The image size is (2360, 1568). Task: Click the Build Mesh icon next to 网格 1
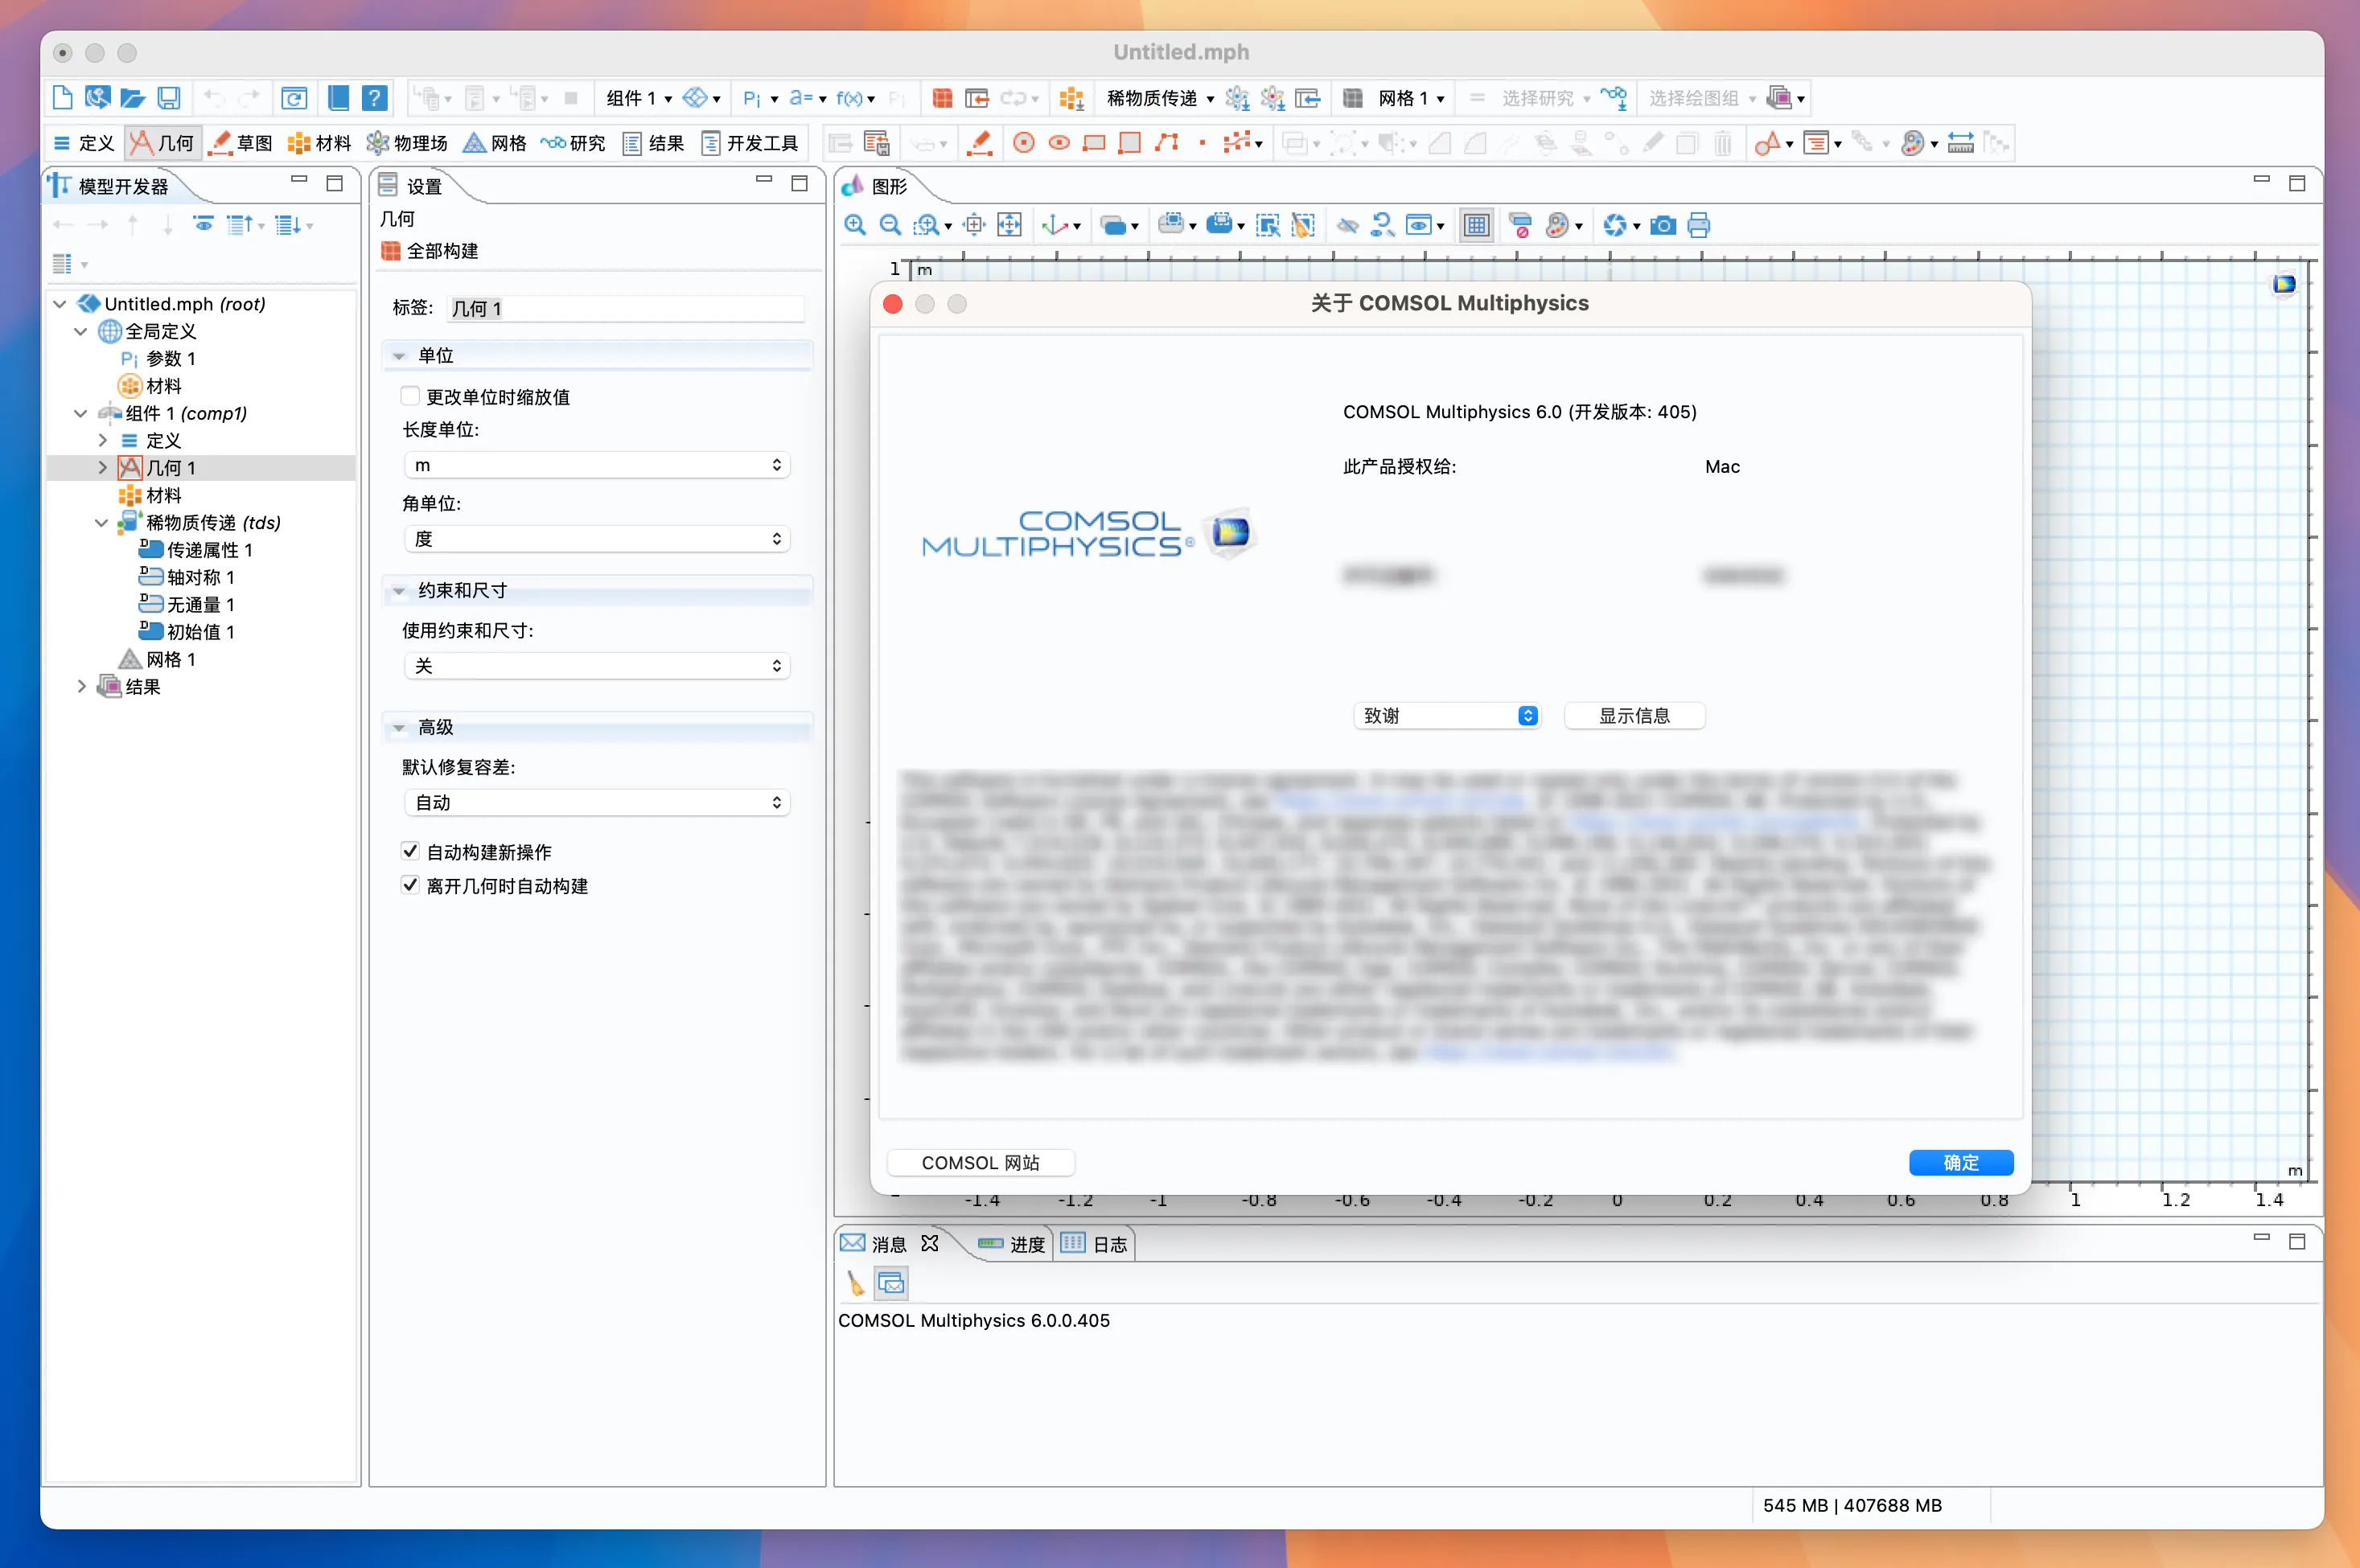point(1353,98)
